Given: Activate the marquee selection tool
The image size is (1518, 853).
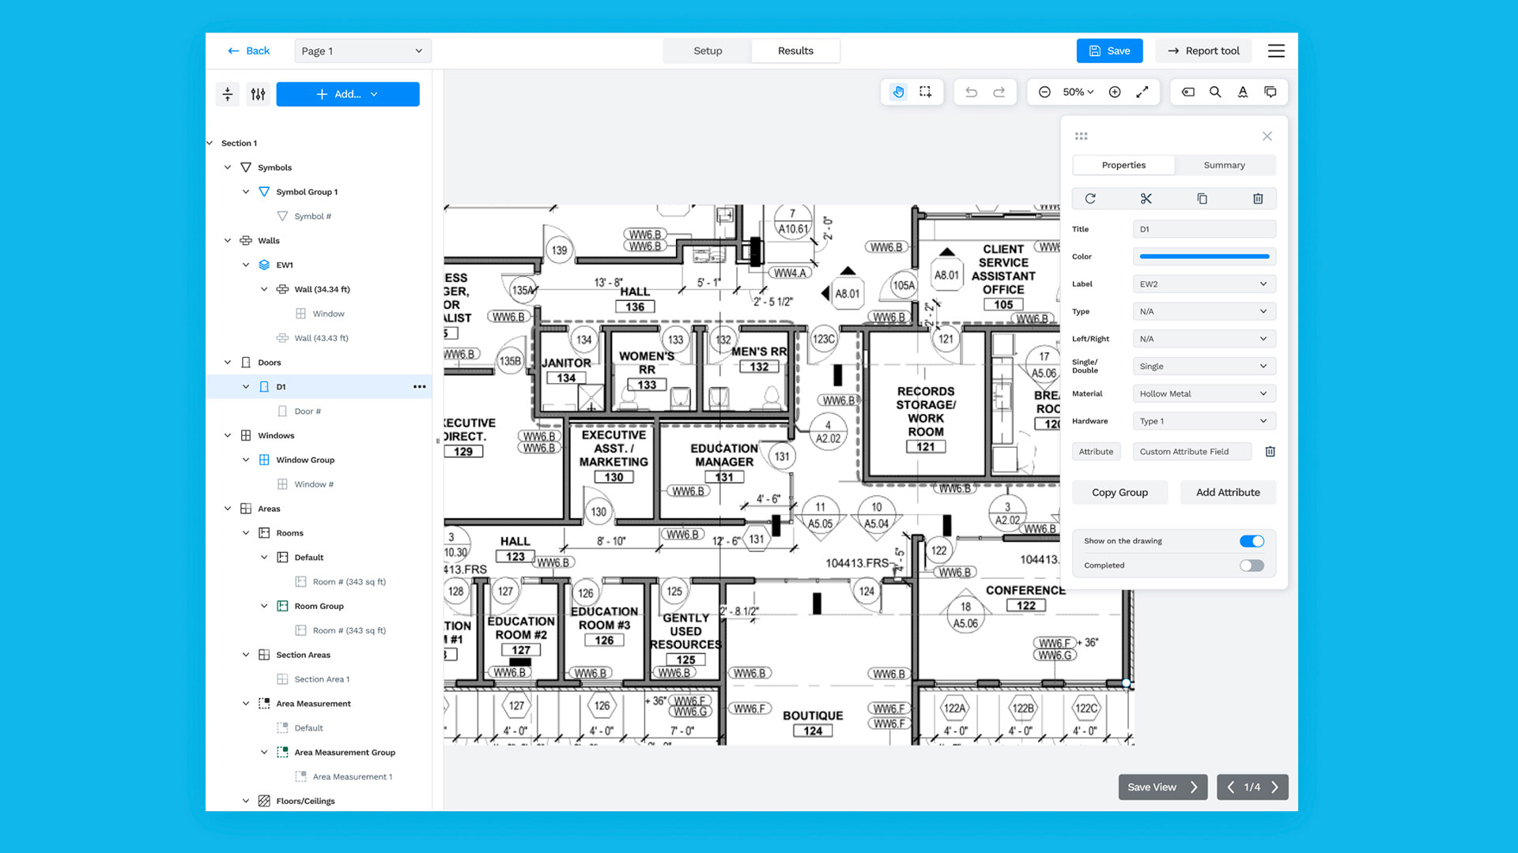Looking at the screenshot, I should click(x=925, y=92).
